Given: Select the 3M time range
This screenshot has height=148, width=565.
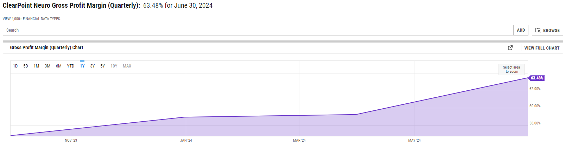Looking at the screenshot, I should pyautogui.click(x=47, y=66).
